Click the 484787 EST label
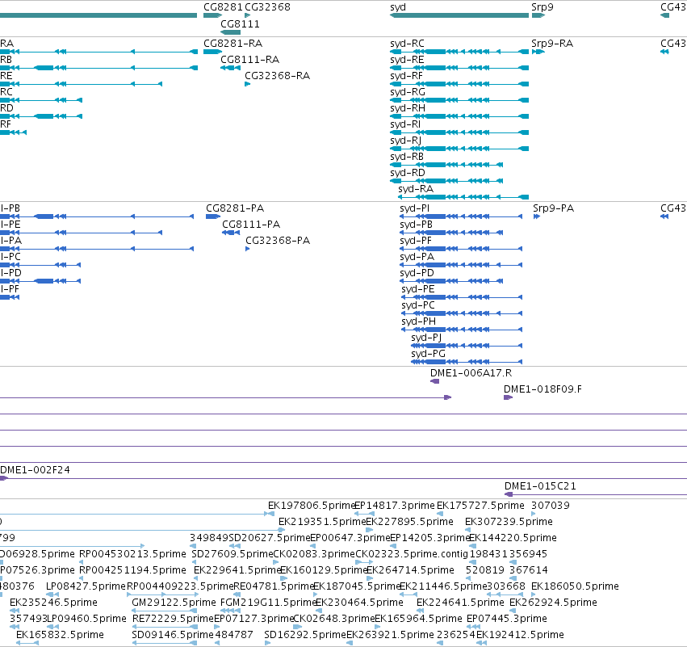Viewport: 687px width, 647px height. 234,635
